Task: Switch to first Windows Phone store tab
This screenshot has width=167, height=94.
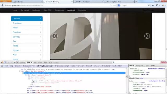Action: tap(88, 2)
